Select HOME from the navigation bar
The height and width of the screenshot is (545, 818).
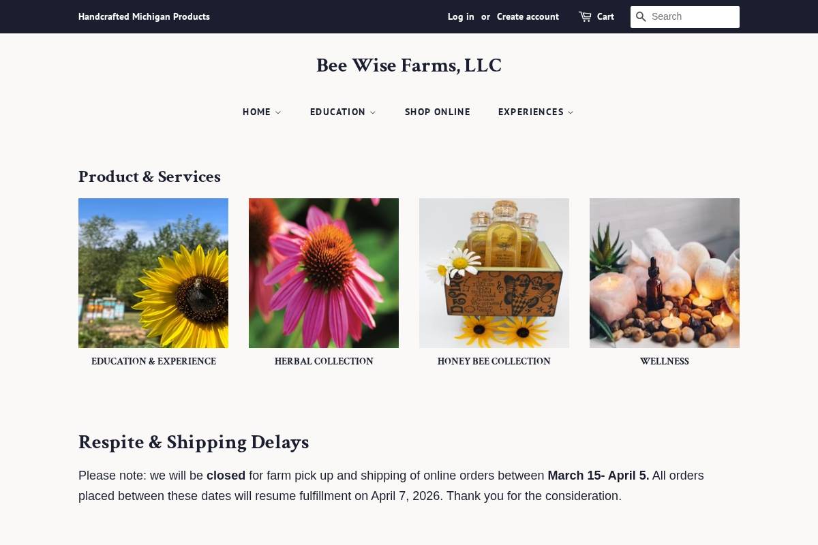257,112
